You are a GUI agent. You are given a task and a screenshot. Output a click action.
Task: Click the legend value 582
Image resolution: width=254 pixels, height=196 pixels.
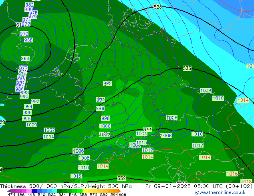tap(104, 194)
